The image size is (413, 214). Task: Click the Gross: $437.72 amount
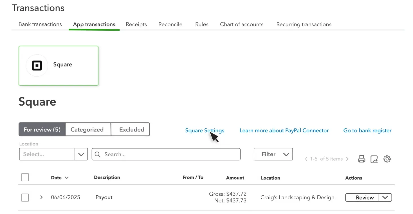[228, 194]
